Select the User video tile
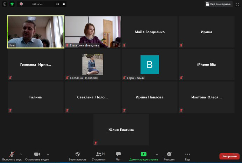This screenshot has width=242, height=163. pyautogui.click(x=36, y=32)
